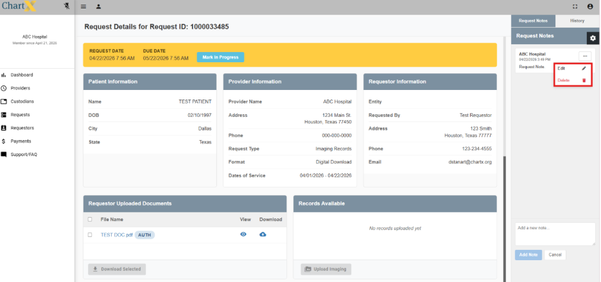The width and height of the screenshot is (601, 282).
Task: Click Mark In Progress button
Action: click(x=220, y=57)
